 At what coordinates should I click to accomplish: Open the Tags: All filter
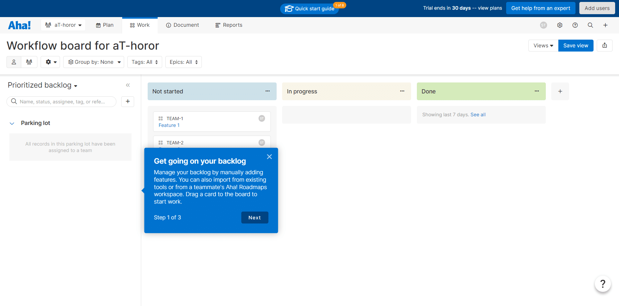coord(145,62)
